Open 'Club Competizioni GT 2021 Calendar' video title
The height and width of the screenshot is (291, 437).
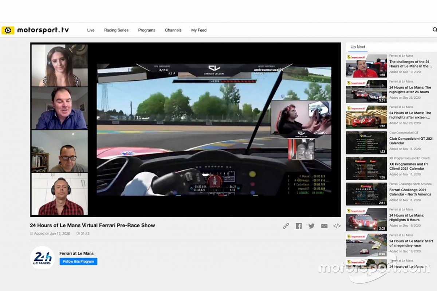(412, 141)
